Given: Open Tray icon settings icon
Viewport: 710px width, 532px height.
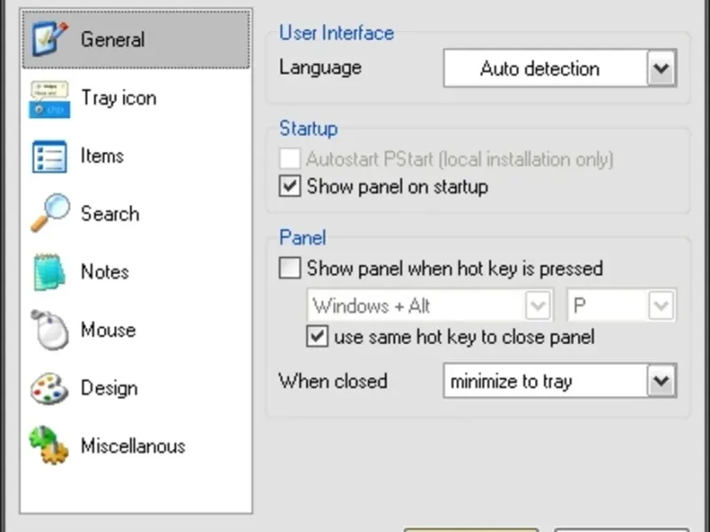Looking at the screenshot, I should click(51, 98).
